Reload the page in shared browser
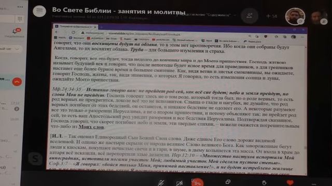 coord(73,33)
